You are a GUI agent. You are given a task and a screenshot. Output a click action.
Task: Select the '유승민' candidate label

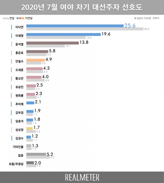pyautogui.click(x=18, y=87)
